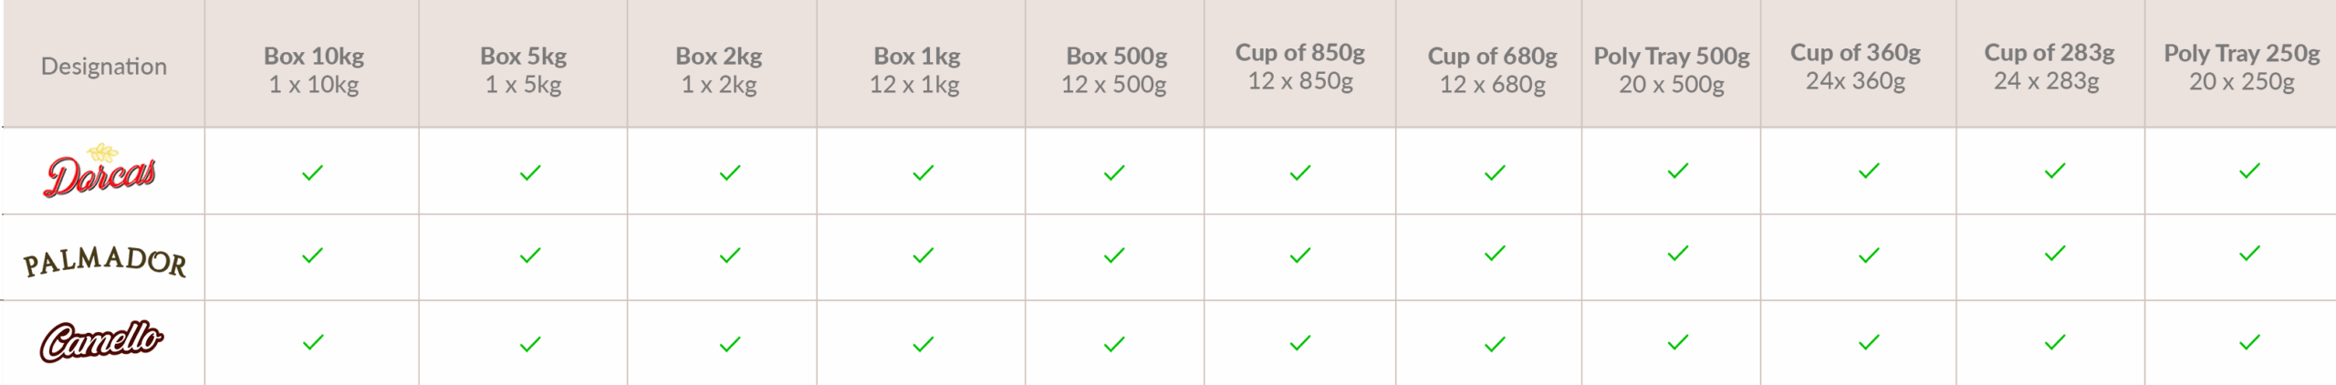
Task: Select the Designation column header
Action: (104, 67)
